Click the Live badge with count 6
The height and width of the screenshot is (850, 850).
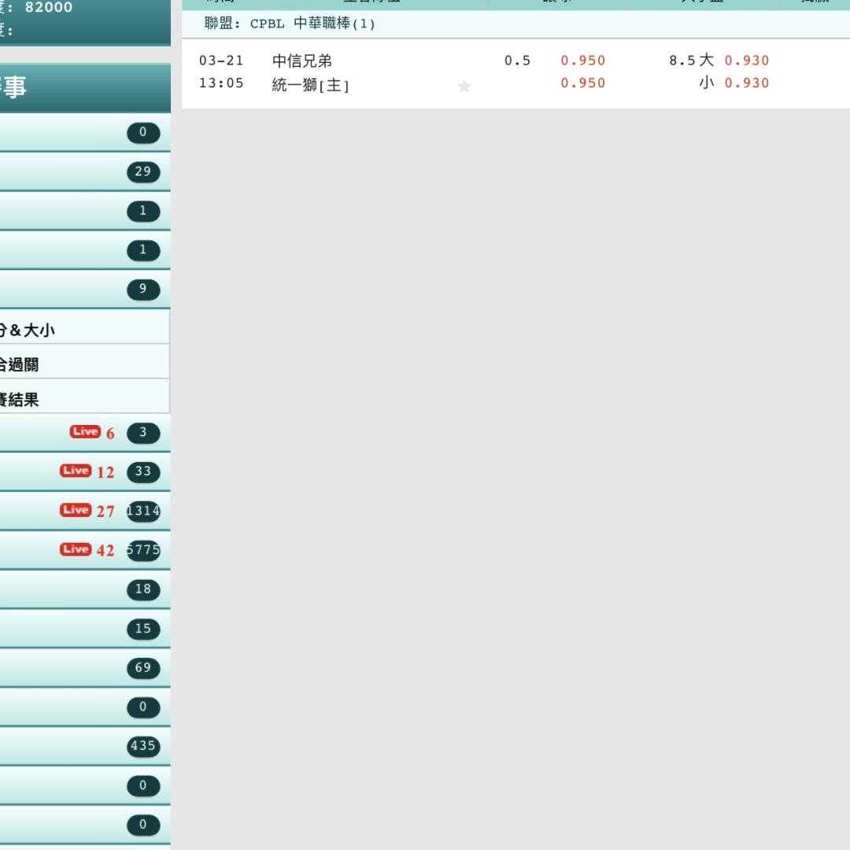pos(85,431)
